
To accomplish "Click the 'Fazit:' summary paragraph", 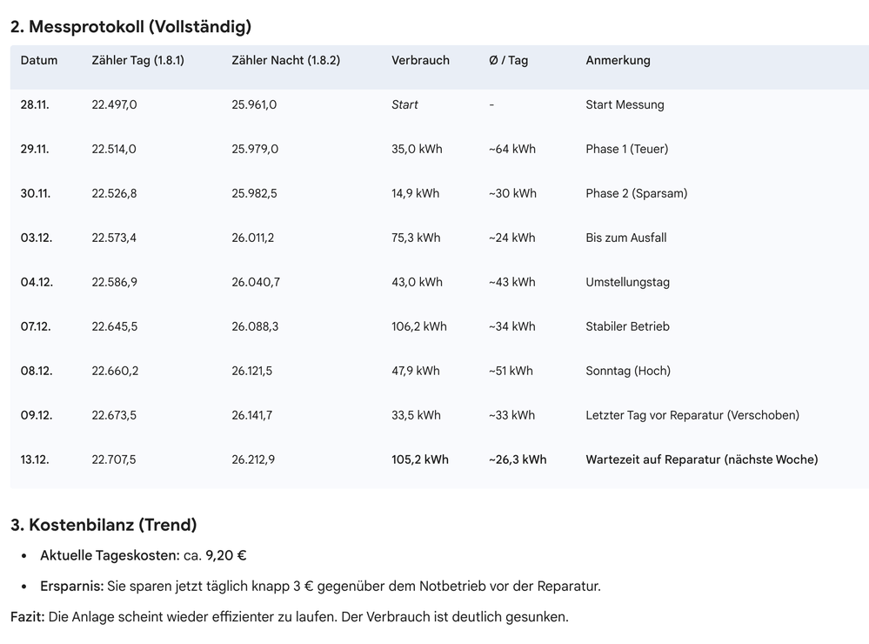I will pos(289,617).
